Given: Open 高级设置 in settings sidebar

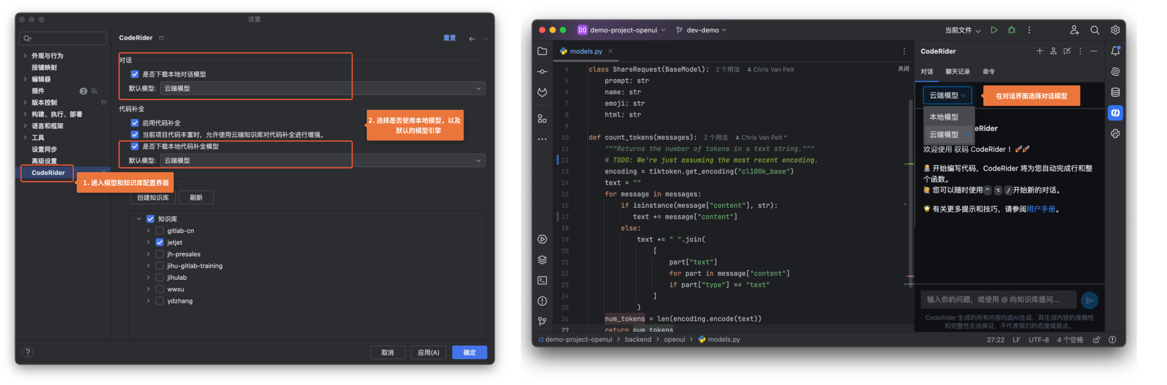Looking at the screenshot, I should [44, 161].
